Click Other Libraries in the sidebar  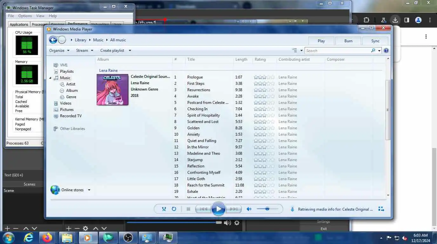pyautogui.click(x=69, y=129)
